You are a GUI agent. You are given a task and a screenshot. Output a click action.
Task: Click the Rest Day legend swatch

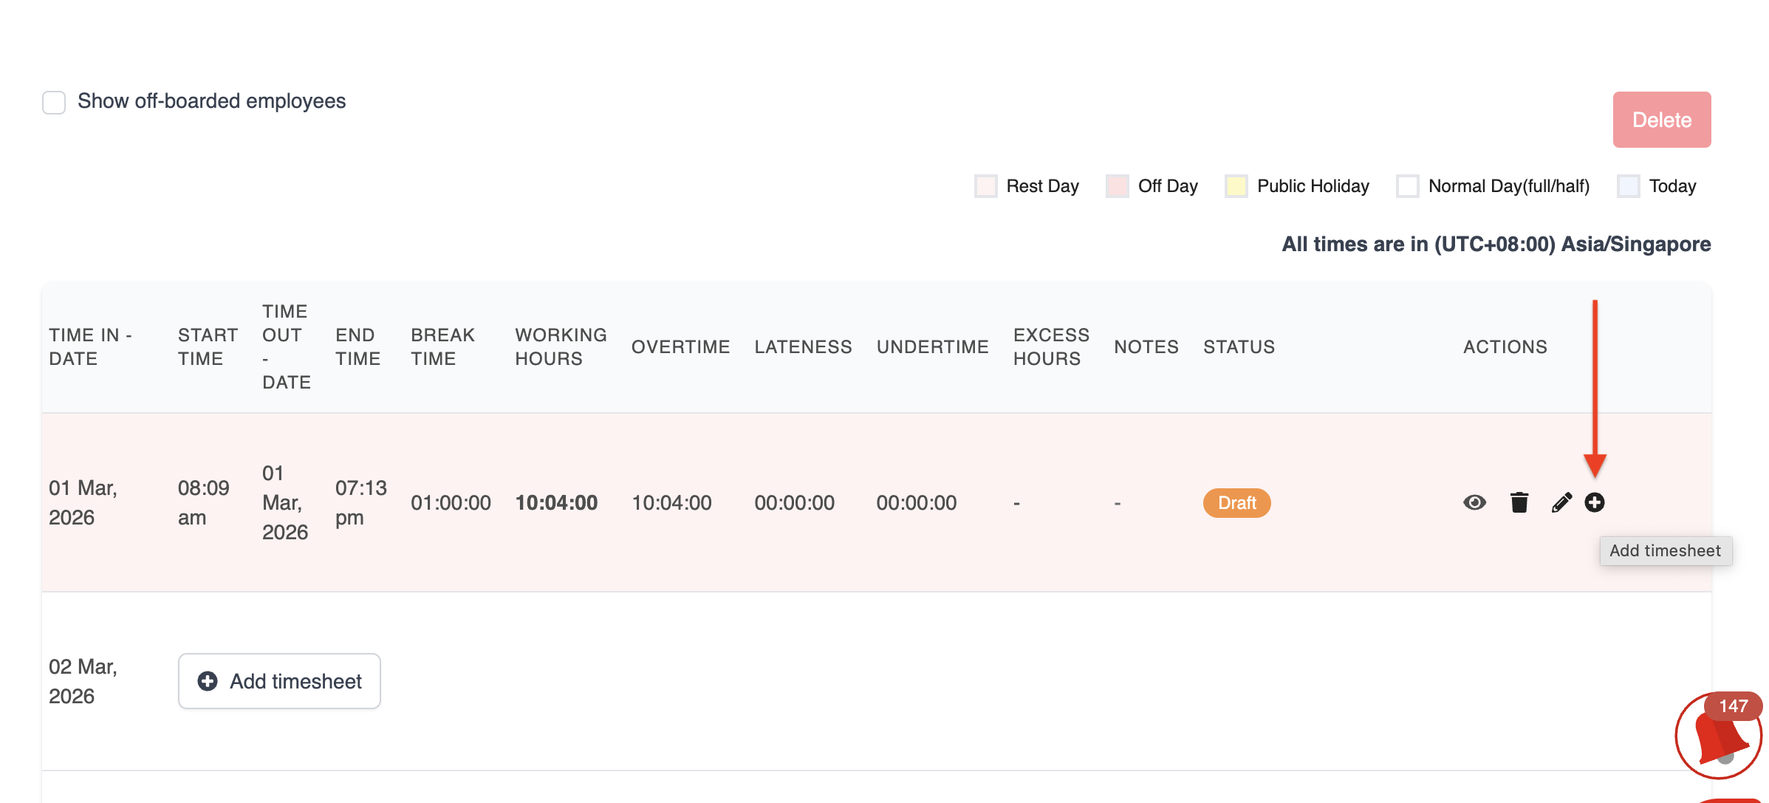(985, 186)
